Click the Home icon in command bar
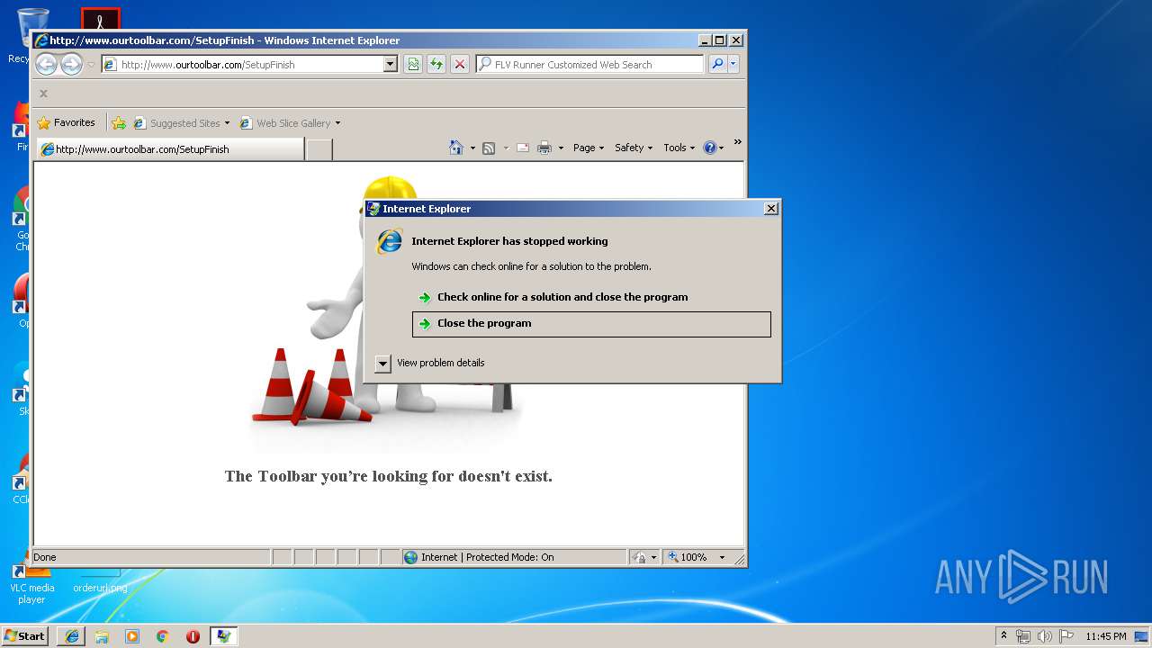1152x648 pixels. click(x=456, y=148)
